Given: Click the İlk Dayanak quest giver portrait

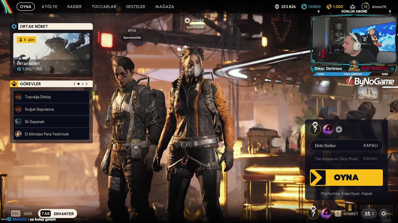Looking at the screenshot, I should pyautogui.click(x=18, y=122).
